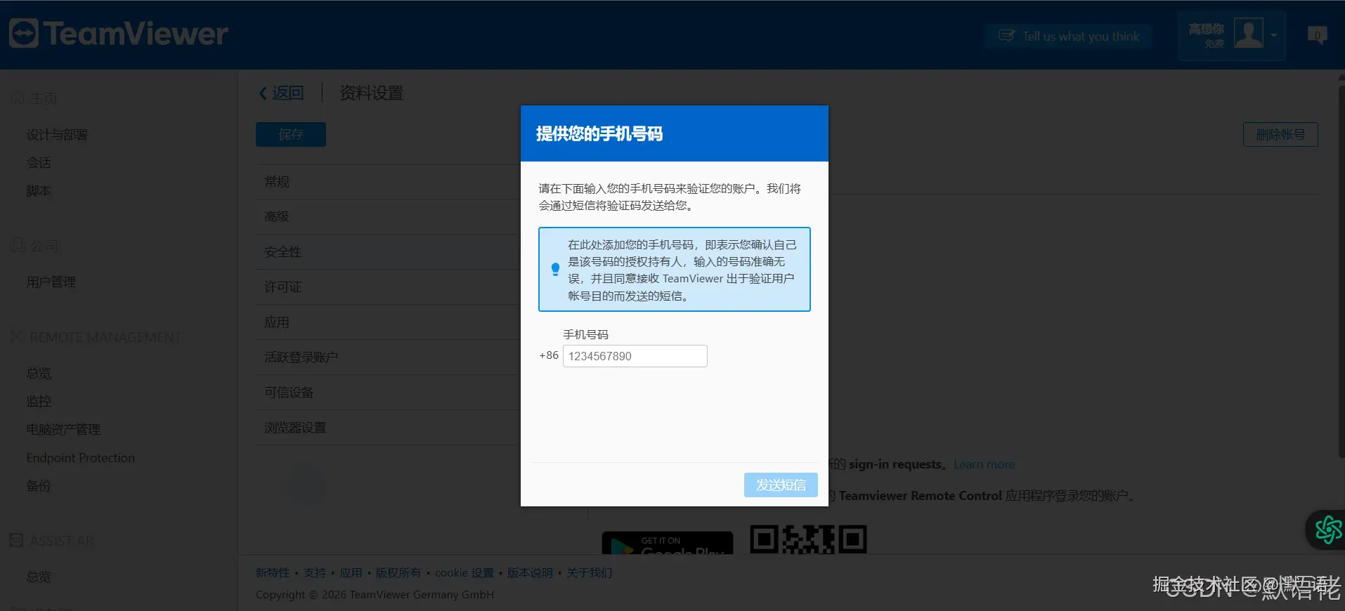This screenshot has width=1345, height=611.
Task: Click the TeamViewer logo icon
Action: (23, 34)
